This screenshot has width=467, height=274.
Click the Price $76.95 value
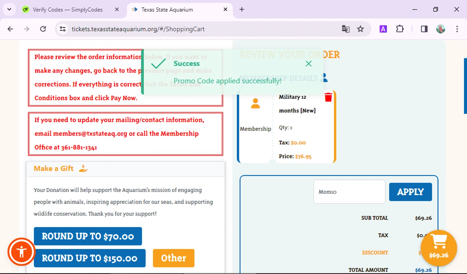click(303, 156)
